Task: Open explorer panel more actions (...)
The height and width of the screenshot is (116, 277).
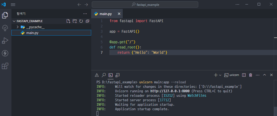Action: pos(85,14)
